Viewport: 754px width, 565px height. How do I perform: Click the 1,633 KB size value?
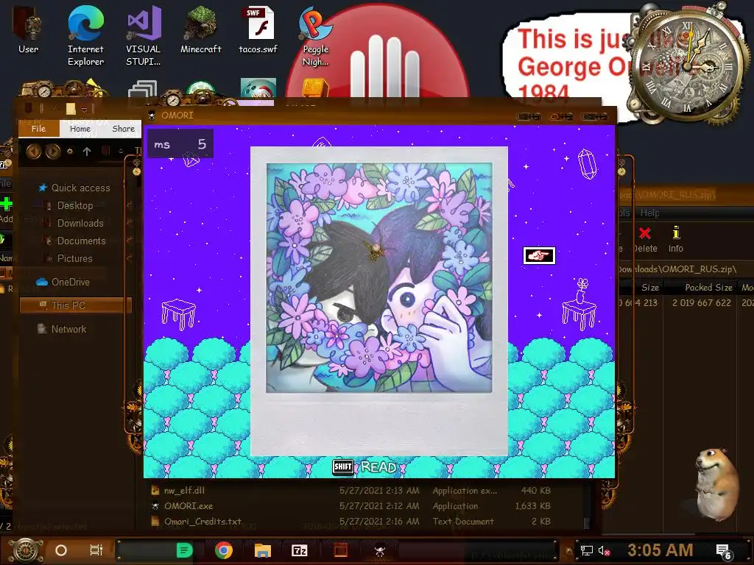click(532, 506)
